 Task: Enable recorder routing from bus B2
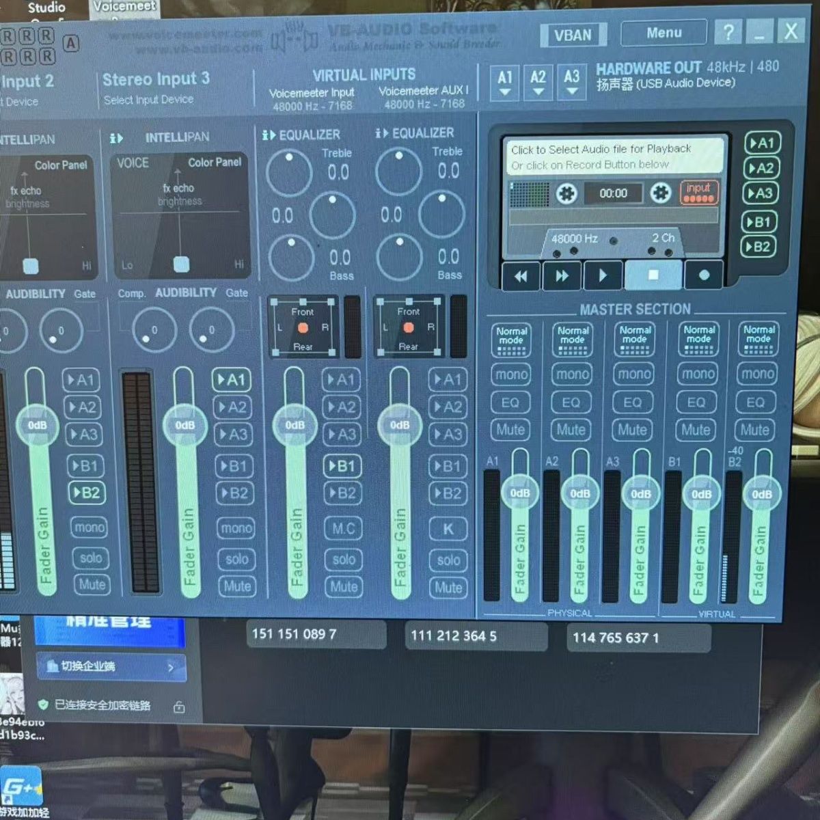click(x=758, y=247)
